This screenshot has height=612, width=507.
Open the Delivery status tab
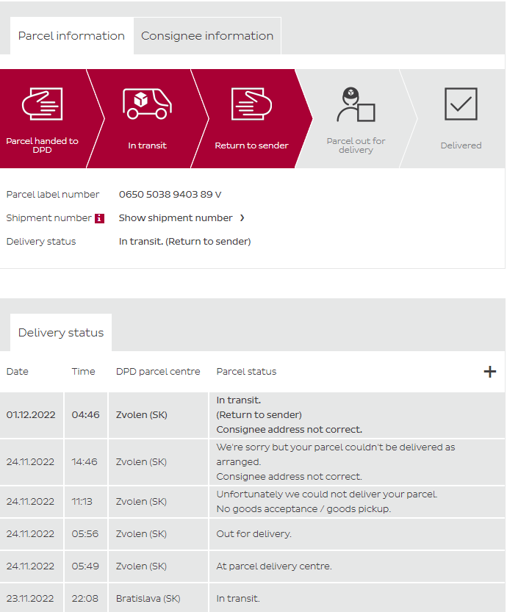(61, 333)
